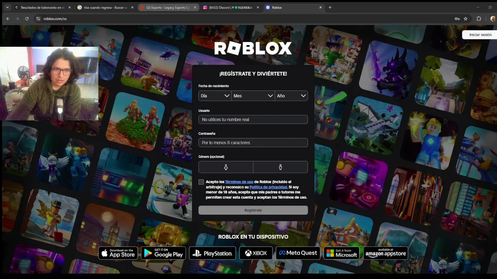Open the Microsoft store badge

(341, 253)
